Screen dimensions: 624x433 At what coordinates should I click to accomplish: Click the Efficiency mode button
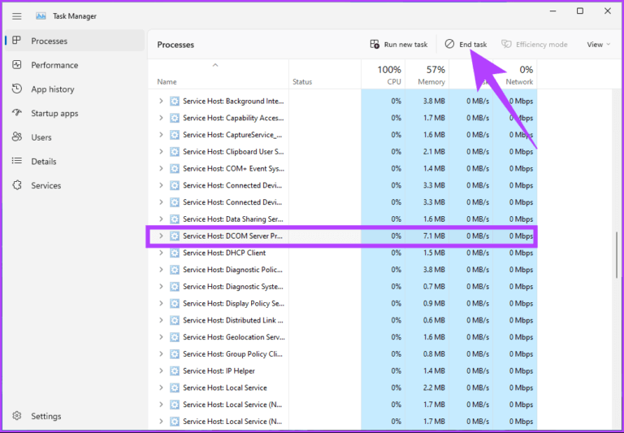click(535, 44)
